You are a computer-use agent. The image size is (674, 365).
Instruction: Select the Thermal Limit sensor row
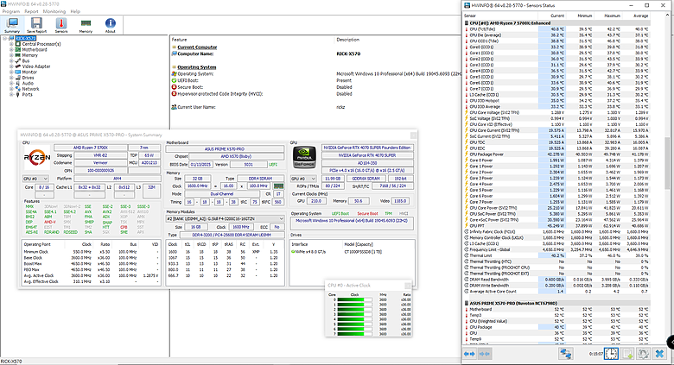(556, 255)
